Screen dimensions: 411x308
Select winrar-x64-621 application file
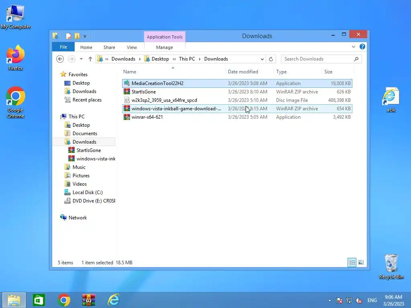point(237,117)
